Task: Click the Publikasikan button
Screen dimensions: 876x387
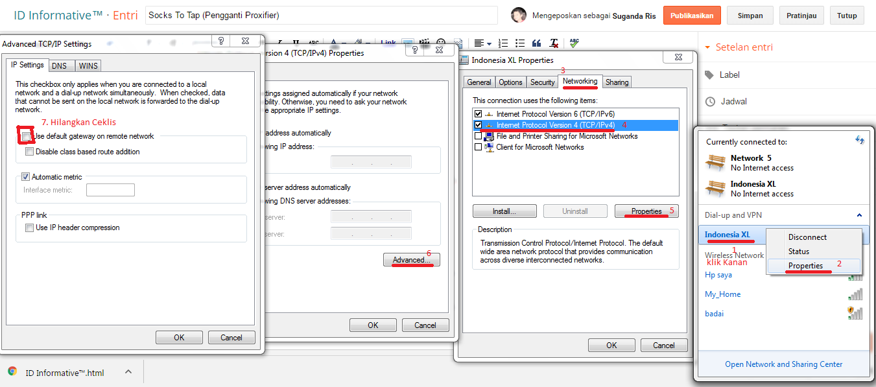Action: point(692,16)
